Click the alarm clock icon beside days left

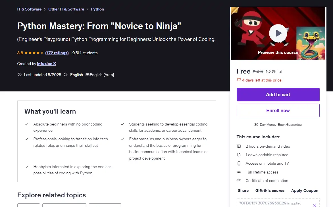click(x=239, y=80)
